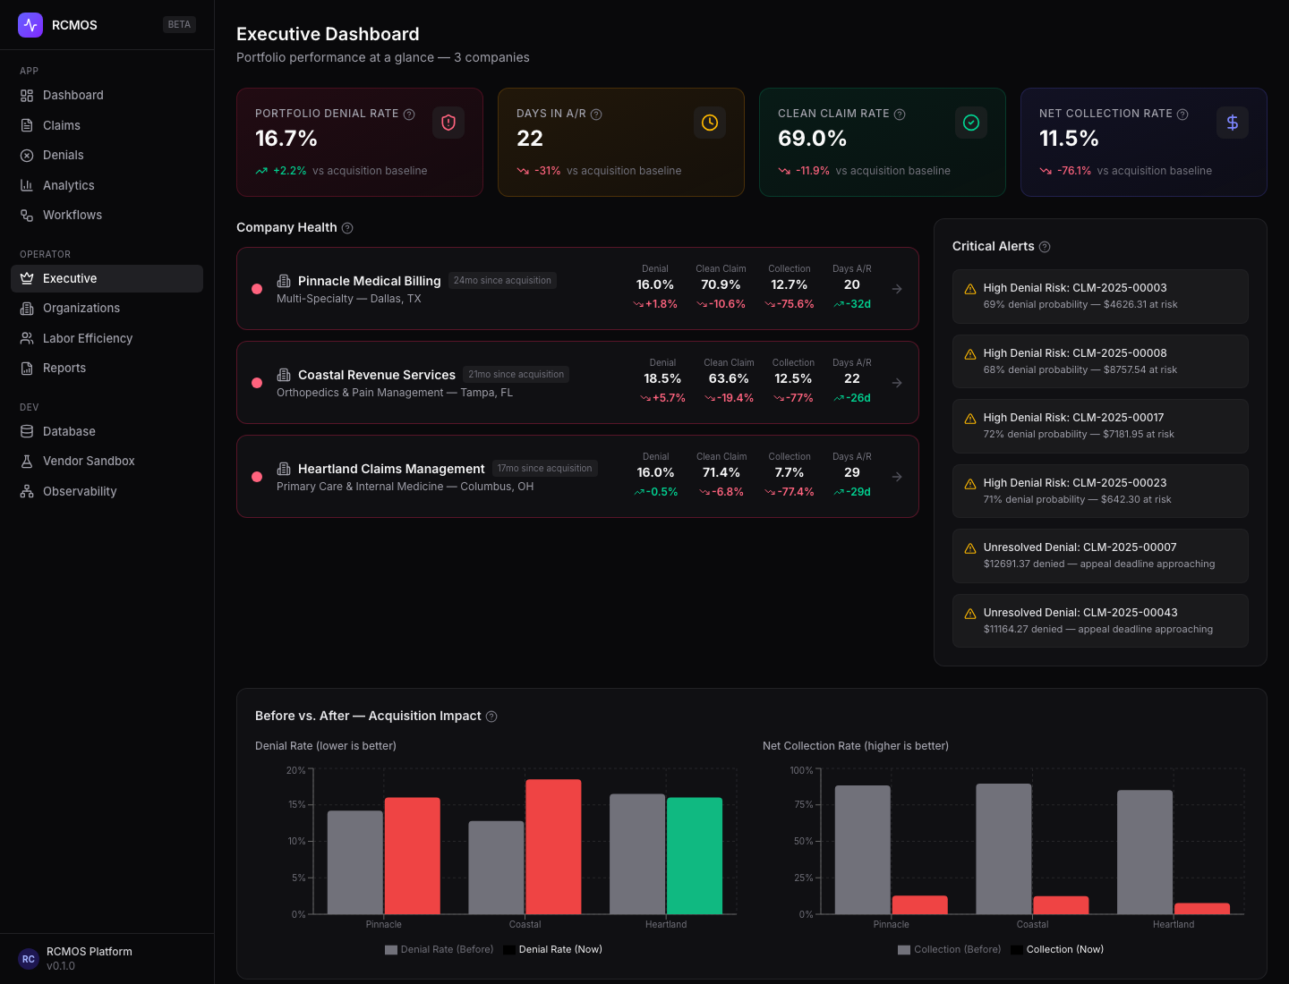1289x984 pixels.
Task: Open Heartland Claims Management details arrow
Action: point(897,477)
